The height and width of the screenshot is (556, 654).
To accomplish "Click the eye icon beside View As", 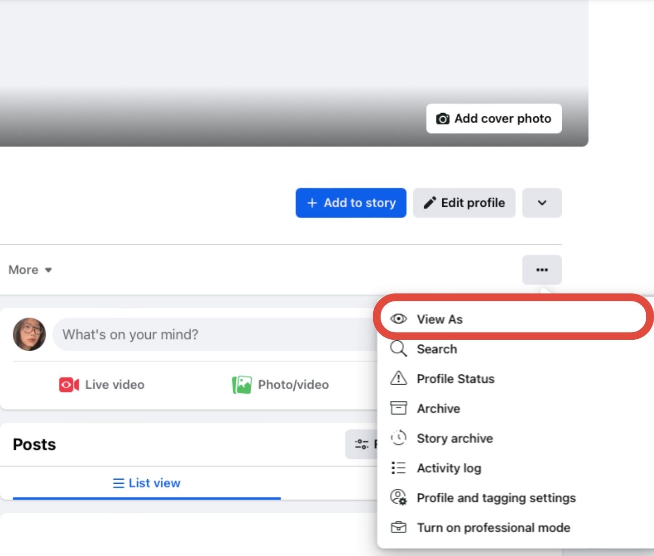I will point(399,318).
